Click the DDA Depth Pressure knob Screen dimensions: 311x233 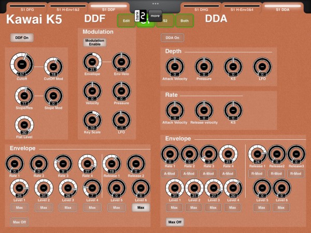[204, 67]
